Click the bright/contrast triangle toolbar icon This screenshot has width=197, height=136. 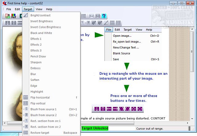click(x=106, y=23)
